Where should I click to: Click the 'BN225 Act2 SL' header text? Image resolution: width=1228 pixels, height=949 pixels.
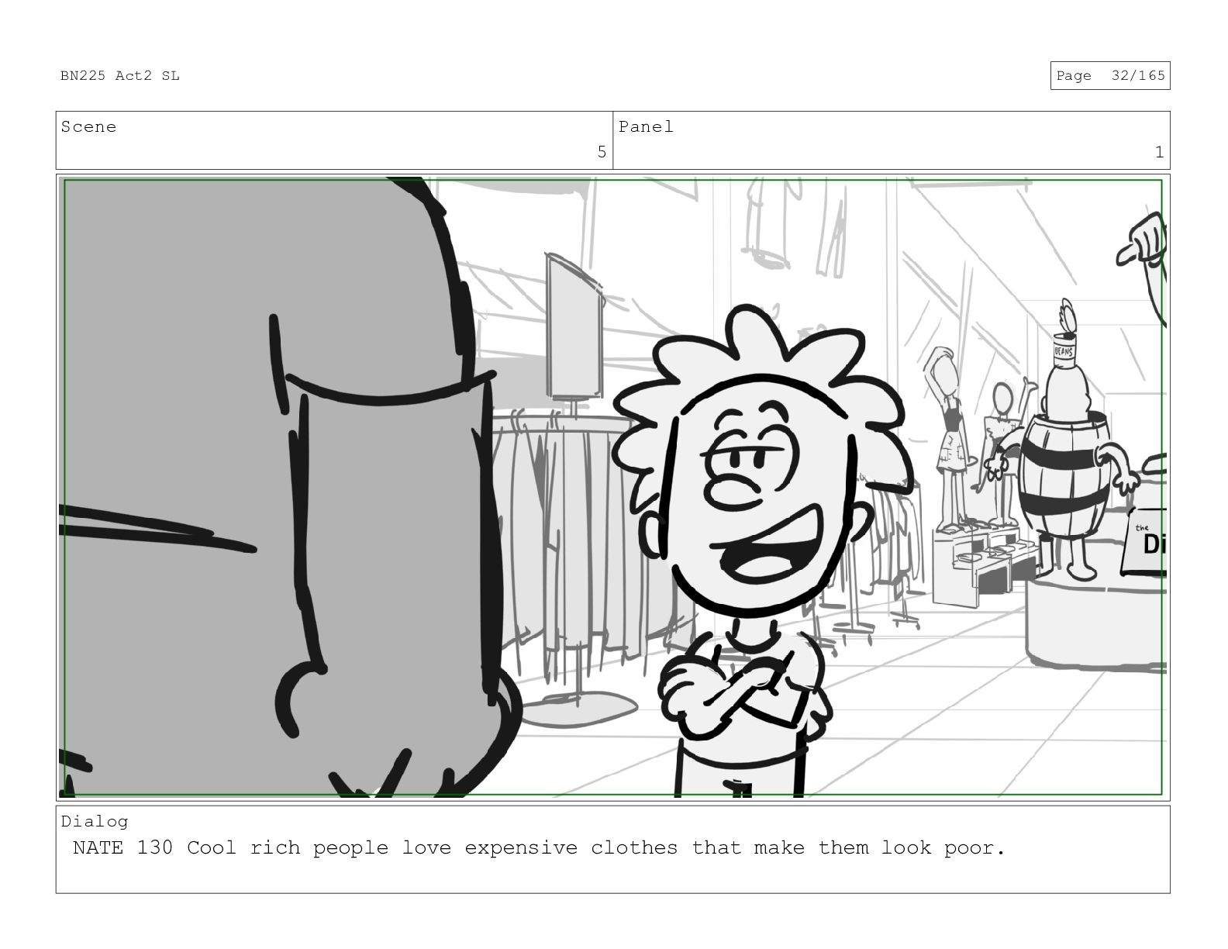click(x=120, y=75)
